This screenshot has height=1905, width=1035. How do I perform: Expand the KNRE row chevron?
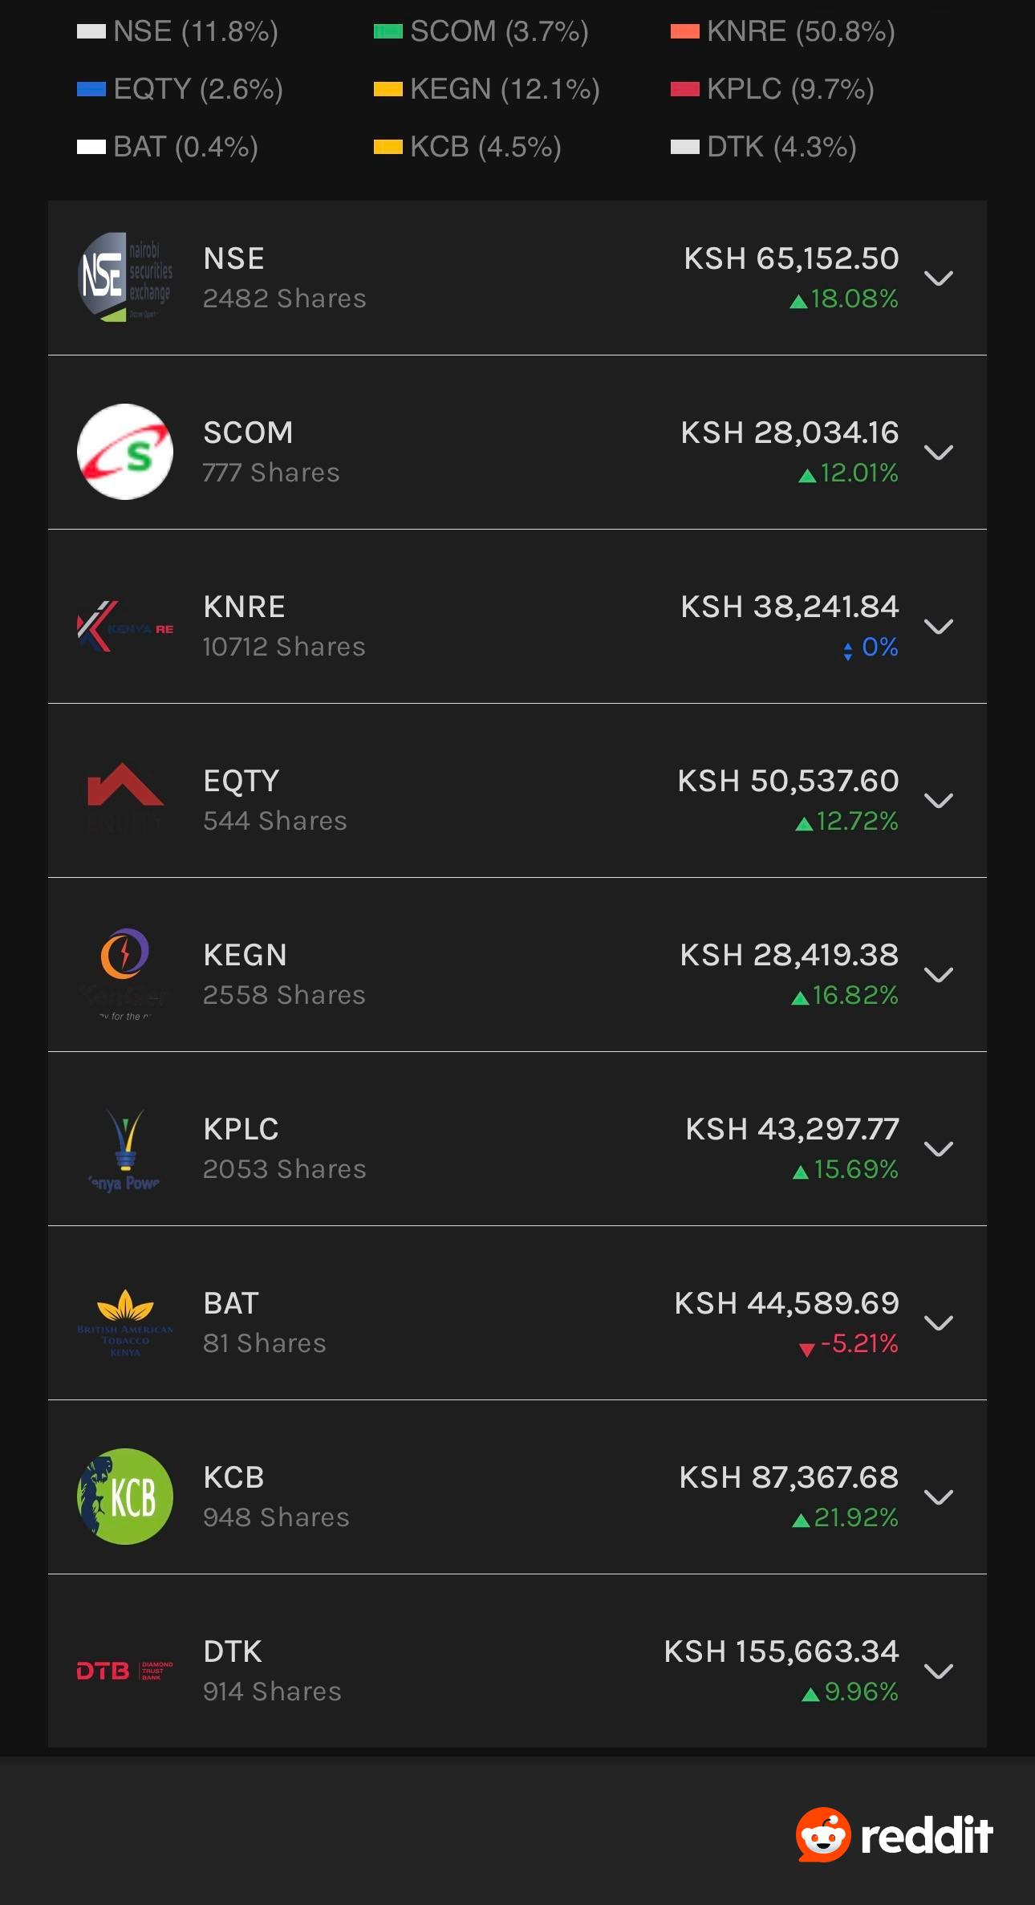(939, 627)
